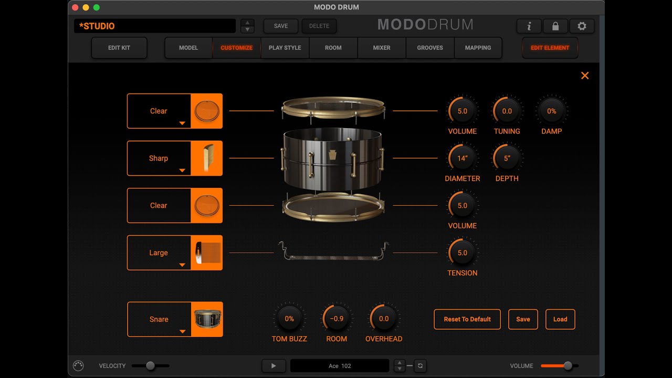
Task: Click the top bar SAVE button
Action: click(281, 26)
